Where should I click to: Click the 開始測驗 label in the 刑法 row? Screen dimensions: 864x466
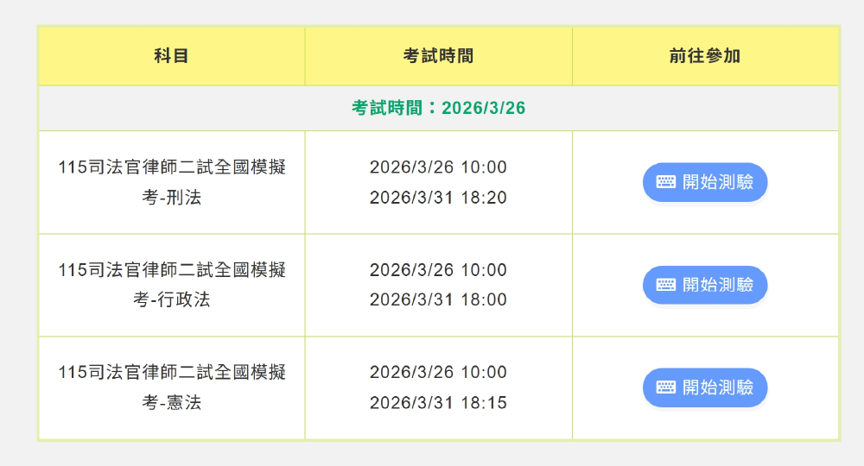[x=718, y=182]
